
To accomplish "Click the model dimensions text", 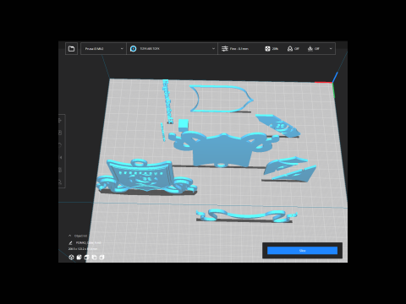I will [83, 249].
